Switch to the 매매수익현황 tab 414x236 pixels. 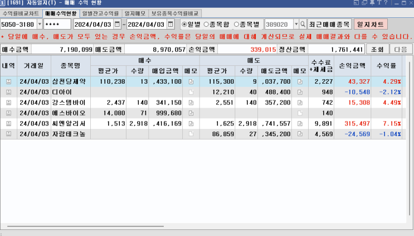[x=61, y=13]
